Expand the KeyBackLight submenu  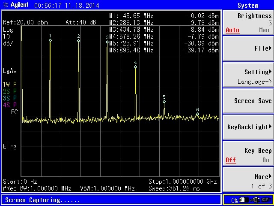(248, 127)
